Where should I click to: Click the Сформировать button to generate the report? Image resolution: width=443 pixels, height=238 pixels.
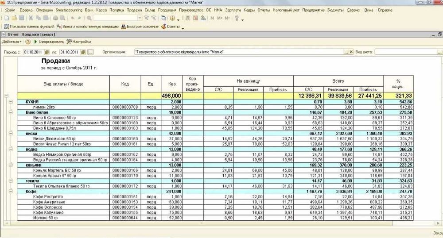49,42
